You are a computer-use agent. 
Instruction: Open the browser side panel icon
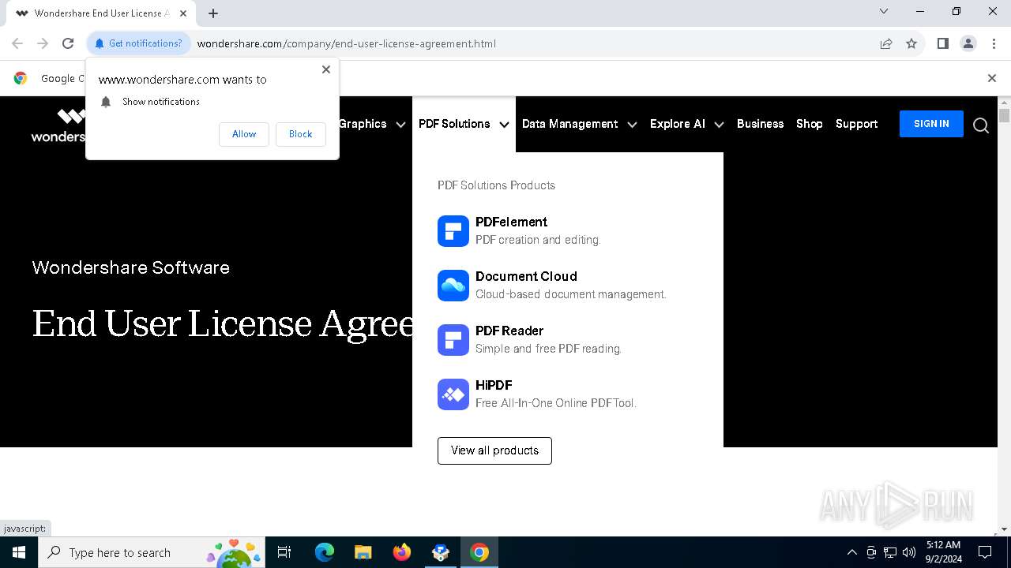tap(942, 43)
